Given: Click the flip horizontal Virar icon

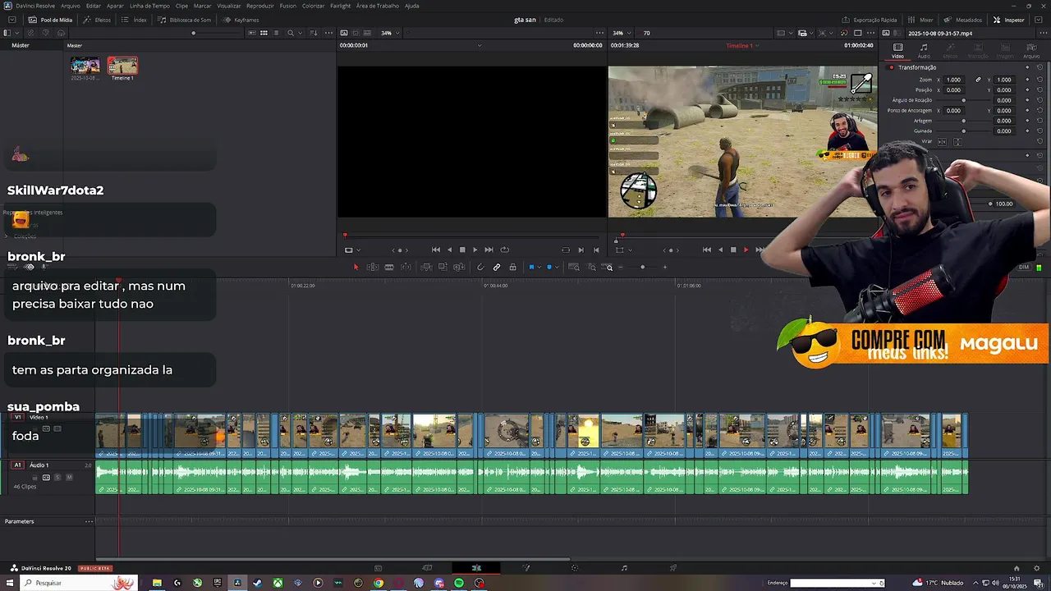Looking at the screenshot, I should 943,141.
